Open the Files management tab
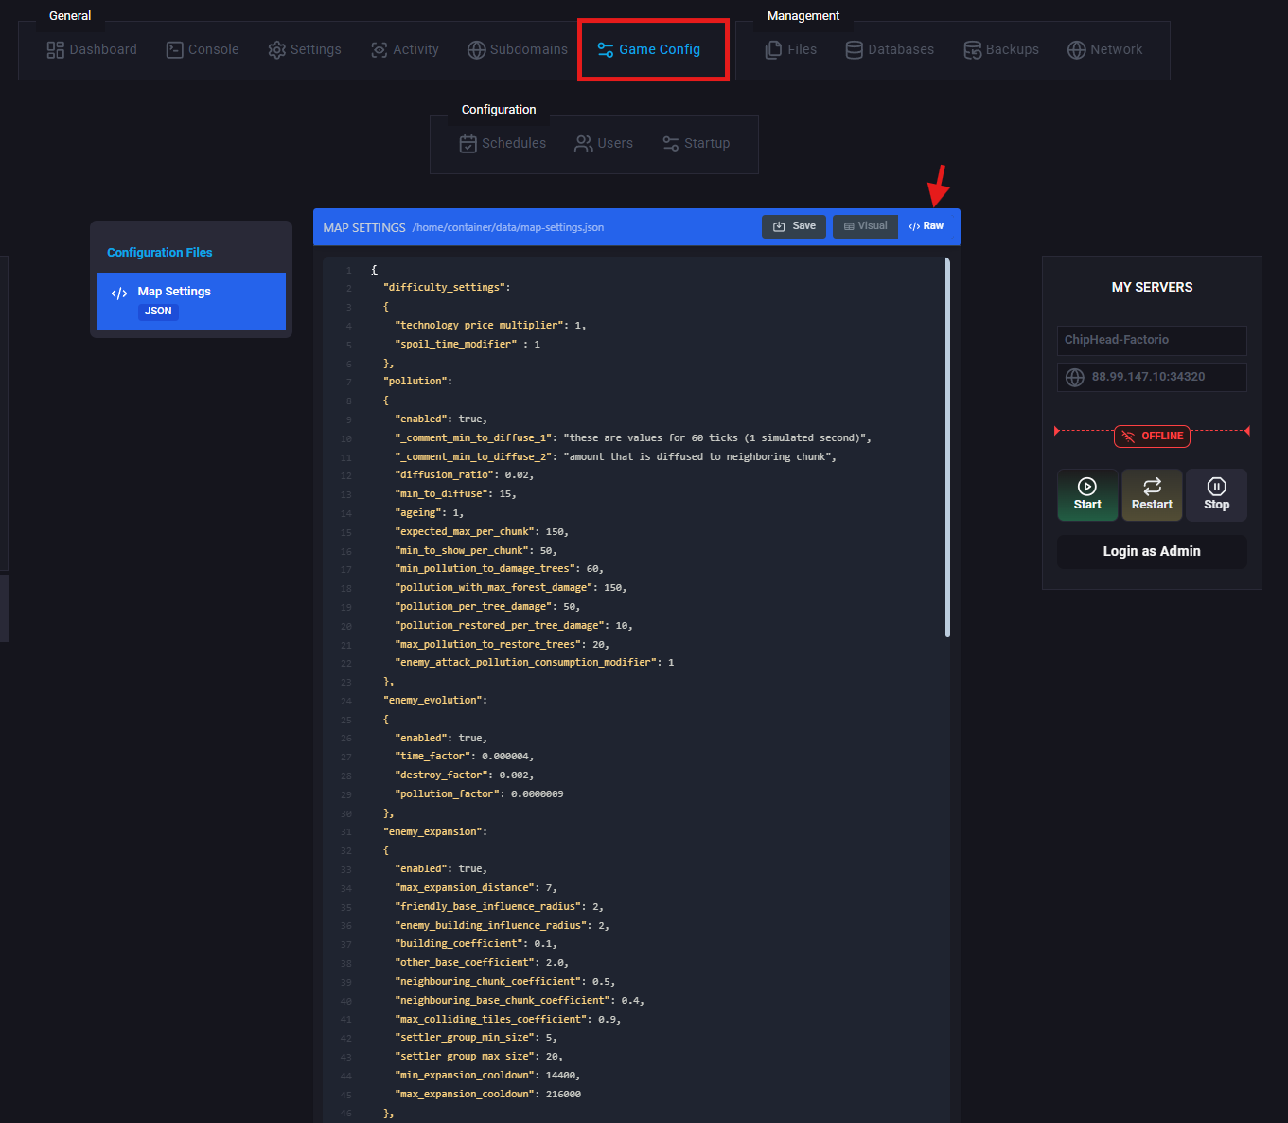Viewport: 1288px width, 1123px height. point(791,49)
